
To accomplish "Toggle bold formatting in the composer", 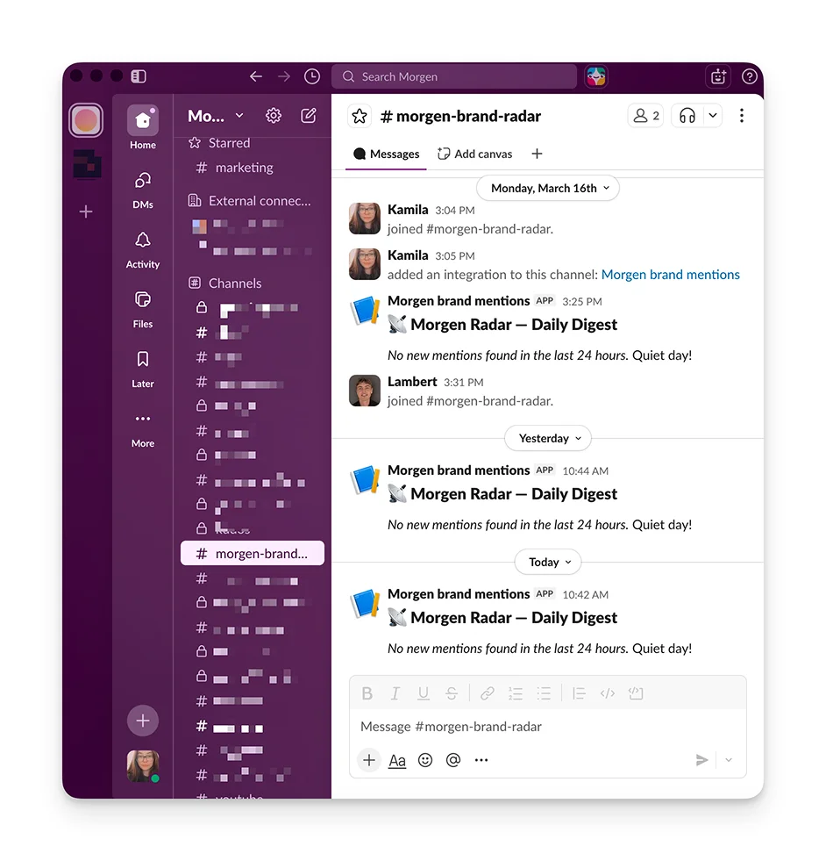I will click(x=367, y=693).
